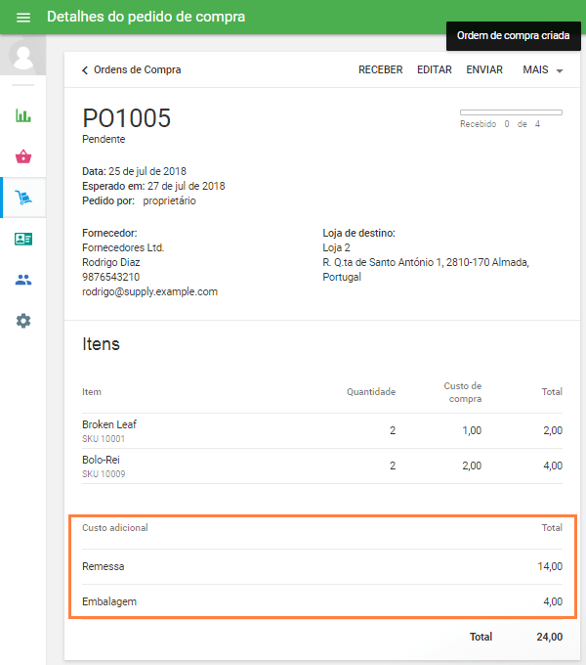Click the RECEBER button

pos(380,70)
